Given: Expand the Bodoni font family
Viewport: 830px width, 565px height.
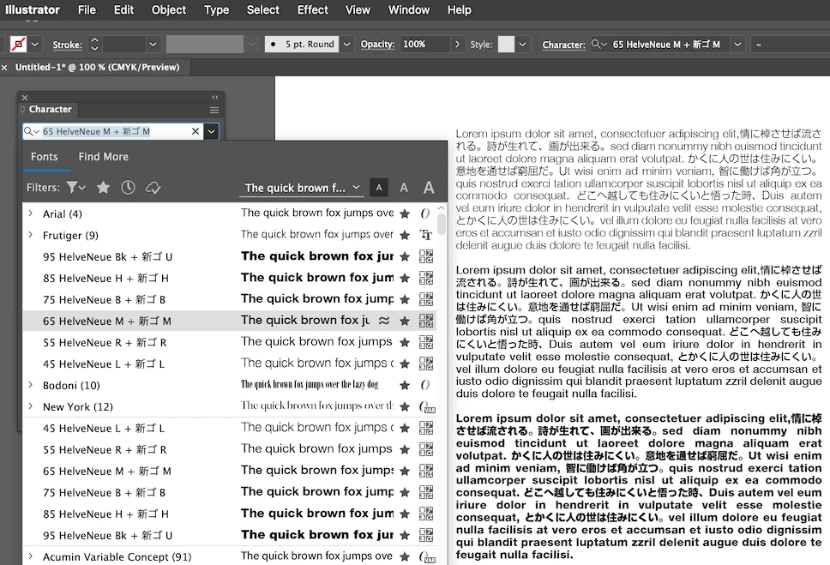Looking at the screenshot, I should tap(30, 385).
